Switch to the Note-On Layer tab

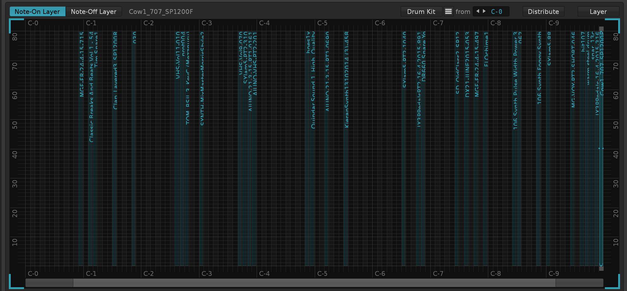click(x=37, y=12)
